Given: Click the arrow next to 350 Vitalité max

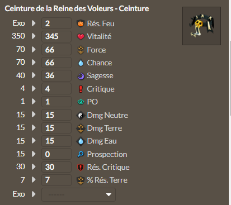Looking at the screenshot, I should (x=34, y=36).
